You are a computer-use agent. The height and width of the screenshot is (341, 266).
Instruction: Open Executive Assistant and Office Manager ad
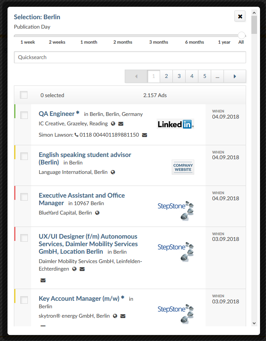(82, 199)
